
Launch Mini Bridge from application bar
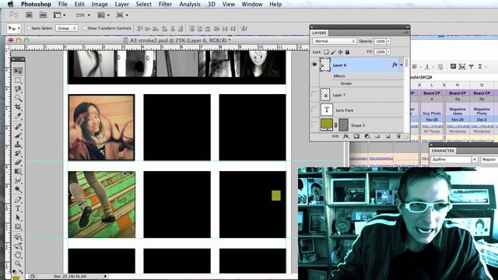click(43, 15)
